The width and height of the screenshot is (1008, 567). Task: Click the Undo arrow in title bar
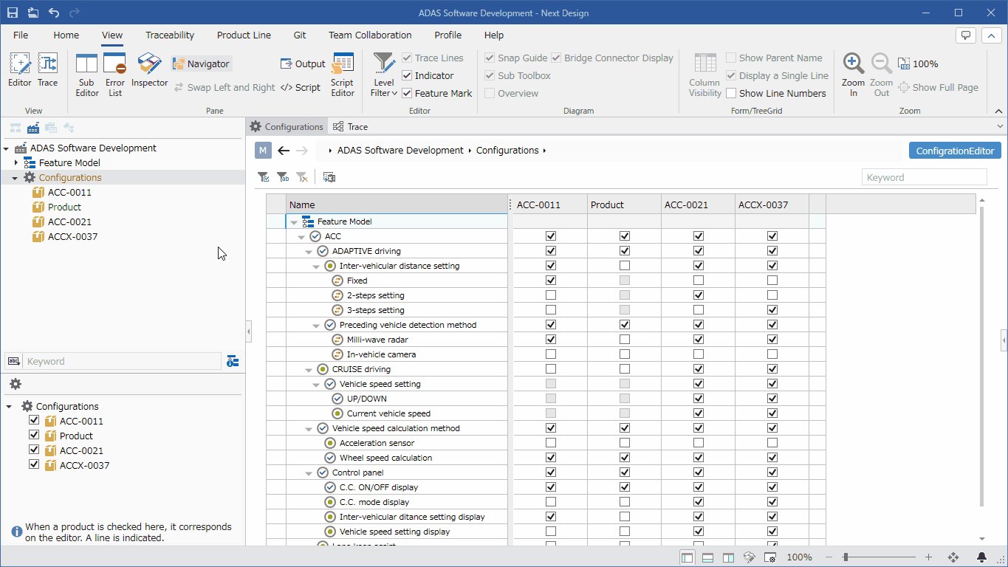pyautogui.click(x=54, y=13)
